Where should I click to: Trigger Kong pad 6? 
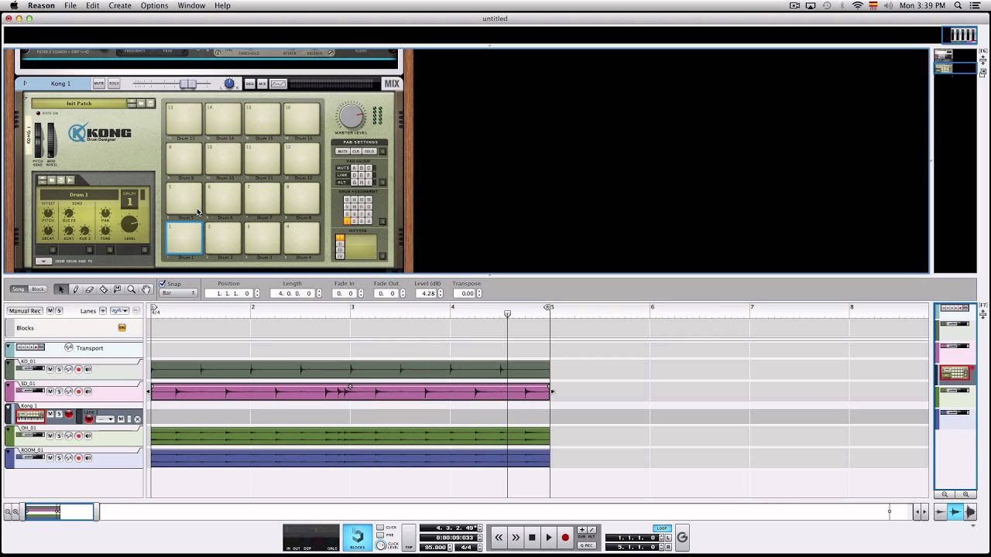click(x=223, y=198)
